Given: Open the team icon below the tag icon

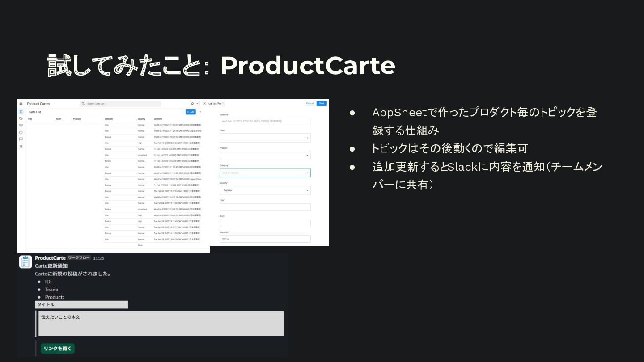Looking at the screenshot, I should (x=21, y=126).
